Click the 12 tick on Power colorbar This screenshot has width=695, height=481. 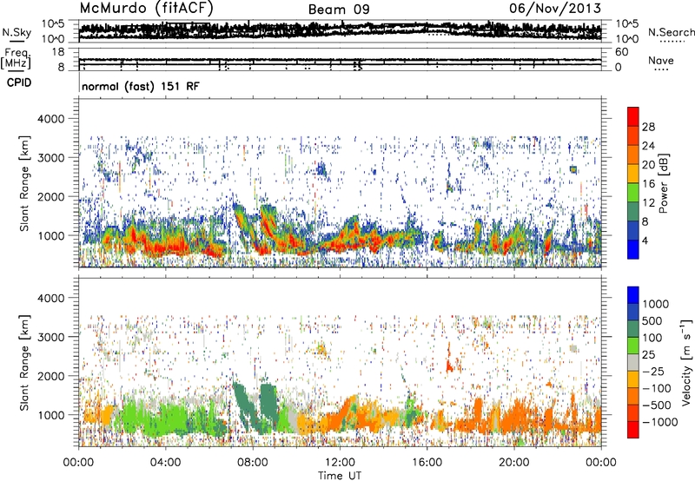(x=648, y=203)
